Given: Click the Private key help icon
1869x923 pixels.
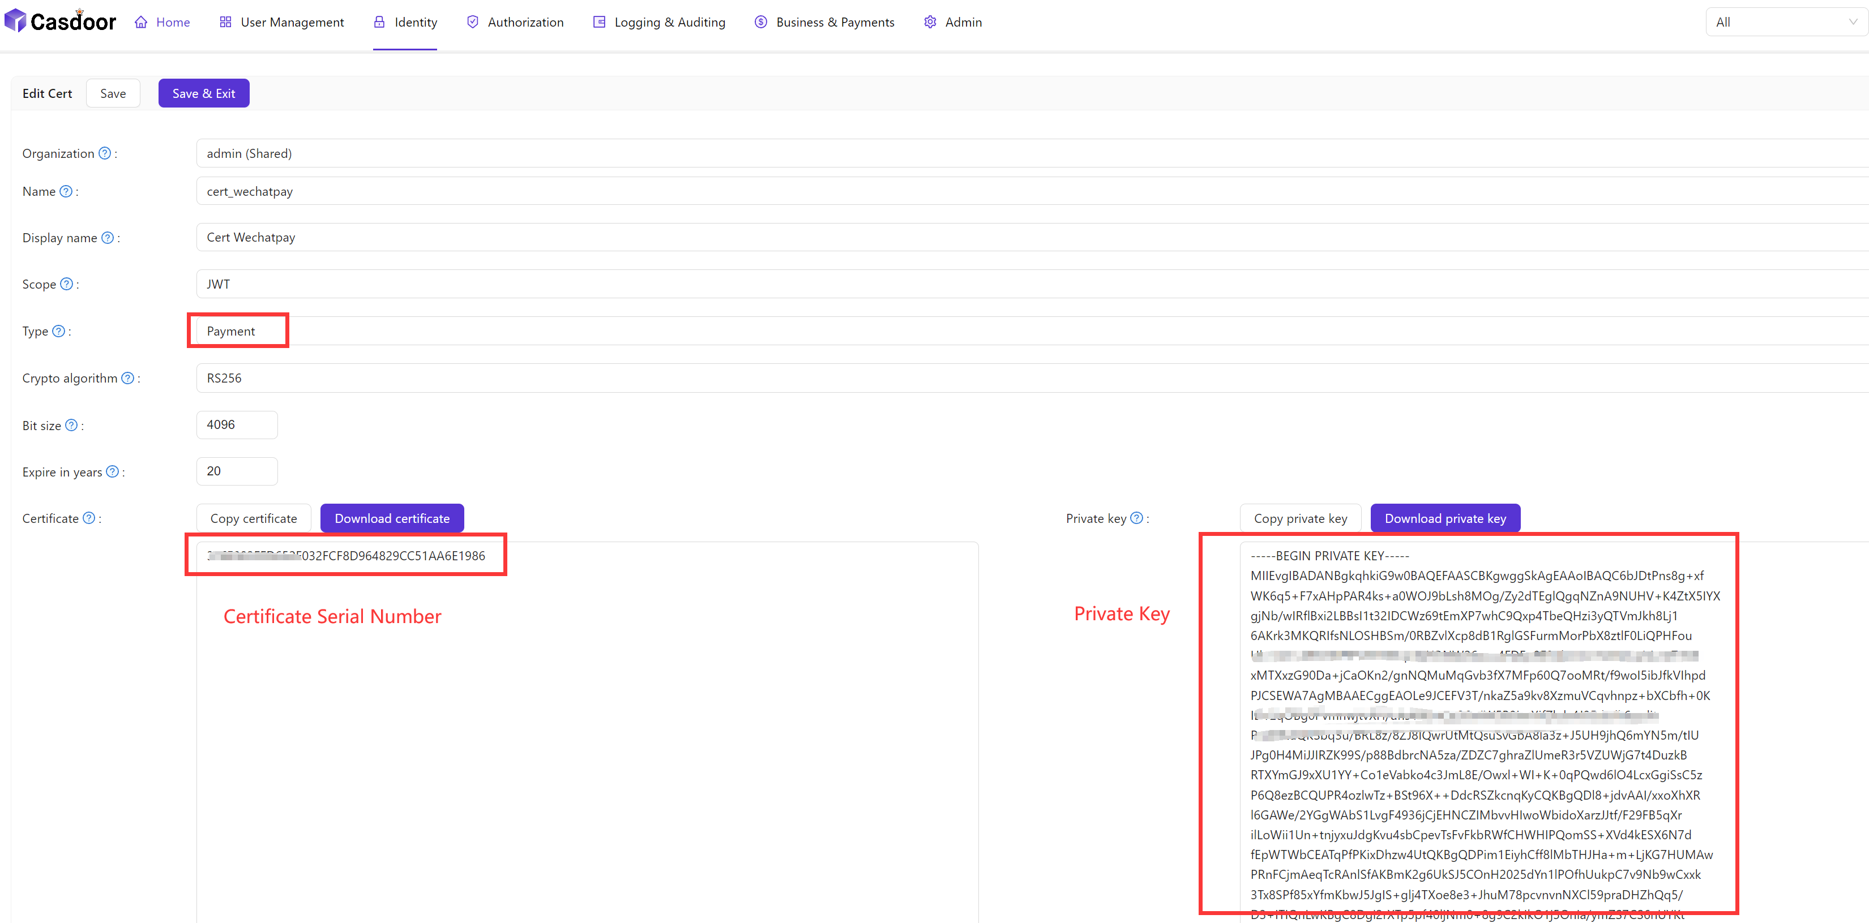Looking at the screenshot, I should (x=1137, y=518).
